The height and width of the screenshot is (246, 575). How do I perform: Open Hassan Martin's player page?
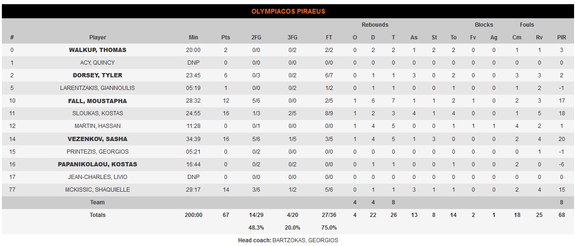(98, 126)
